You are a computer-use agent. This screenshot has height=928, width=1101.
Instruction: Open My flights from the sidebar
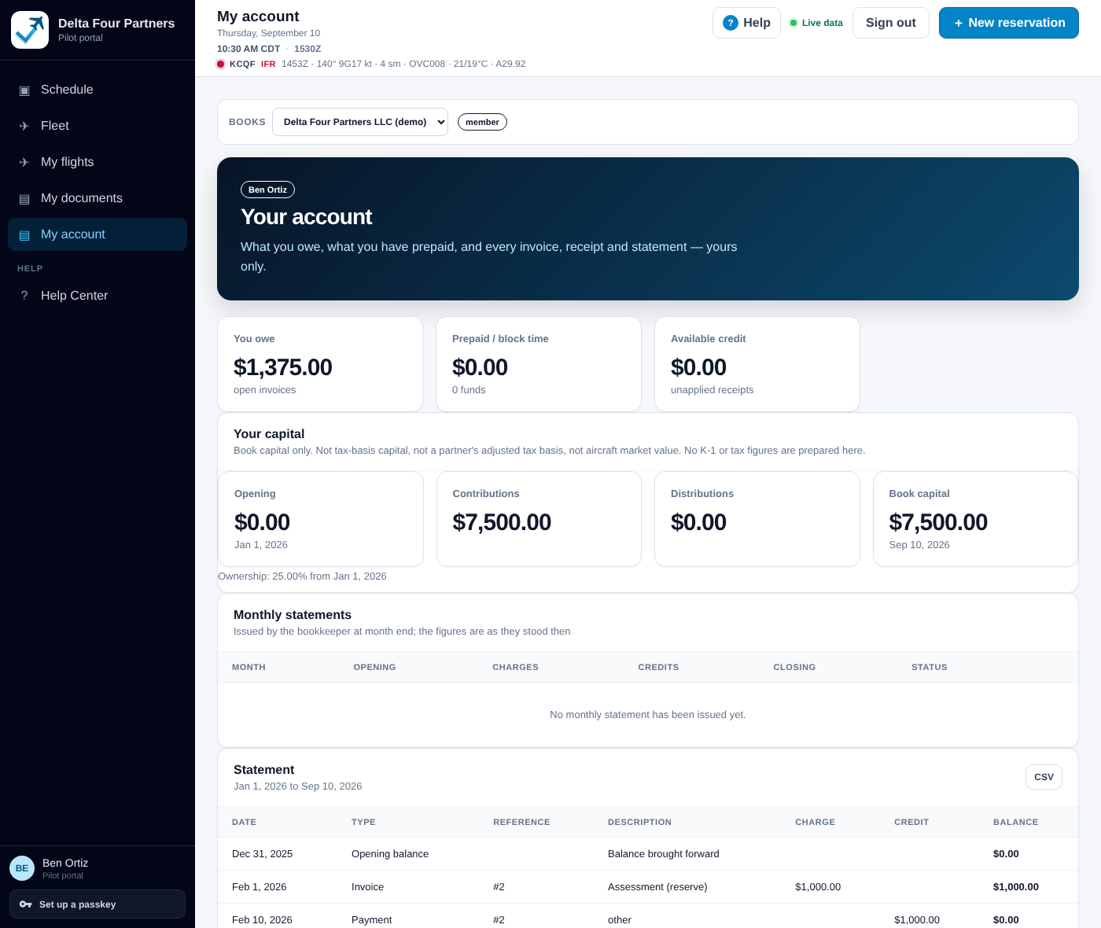(98, 162)
